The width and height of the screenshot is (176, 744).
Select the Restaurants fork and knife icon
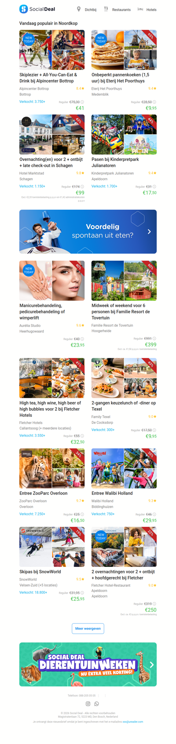click(x=106, y=9)
